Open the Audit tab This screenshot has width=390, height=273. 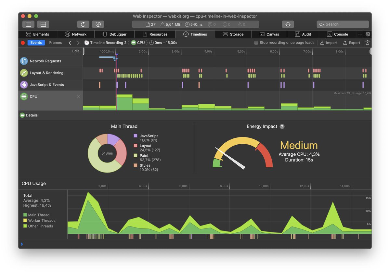point(303,34)
